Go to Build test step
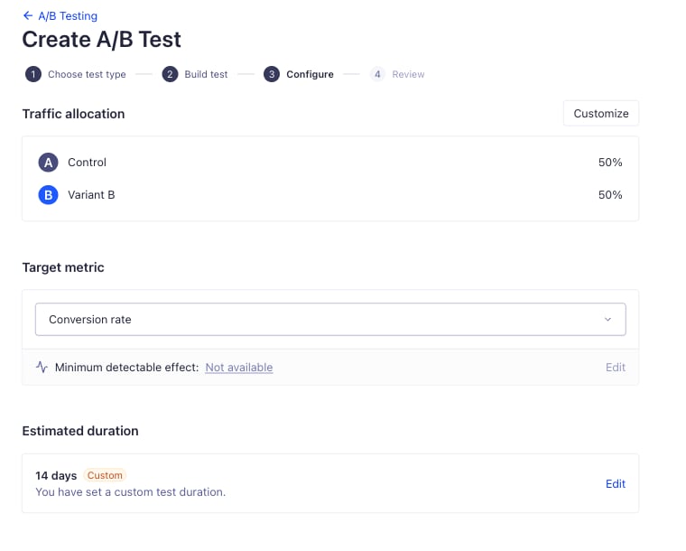Screen dimensions: 686x551 (206, 74)
